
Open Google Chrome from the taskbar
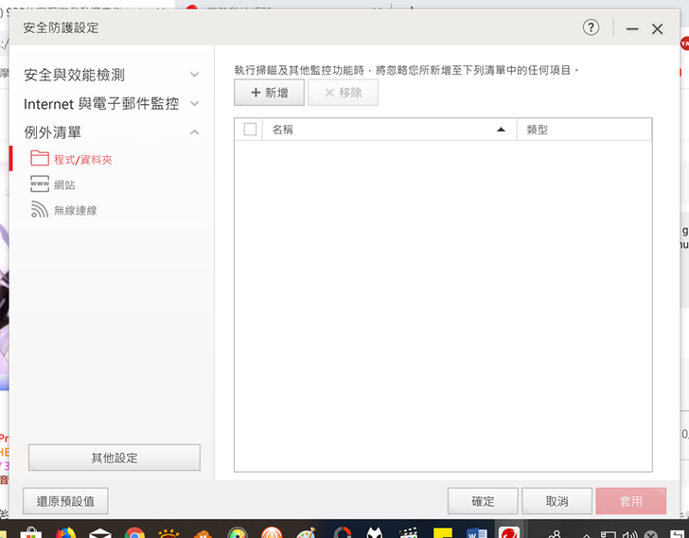coord(134,532)
